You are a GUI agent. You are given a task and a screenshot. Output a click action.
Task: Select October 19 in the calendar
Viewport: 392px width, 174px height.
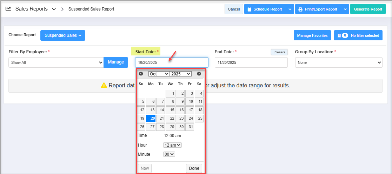point(141,119)
